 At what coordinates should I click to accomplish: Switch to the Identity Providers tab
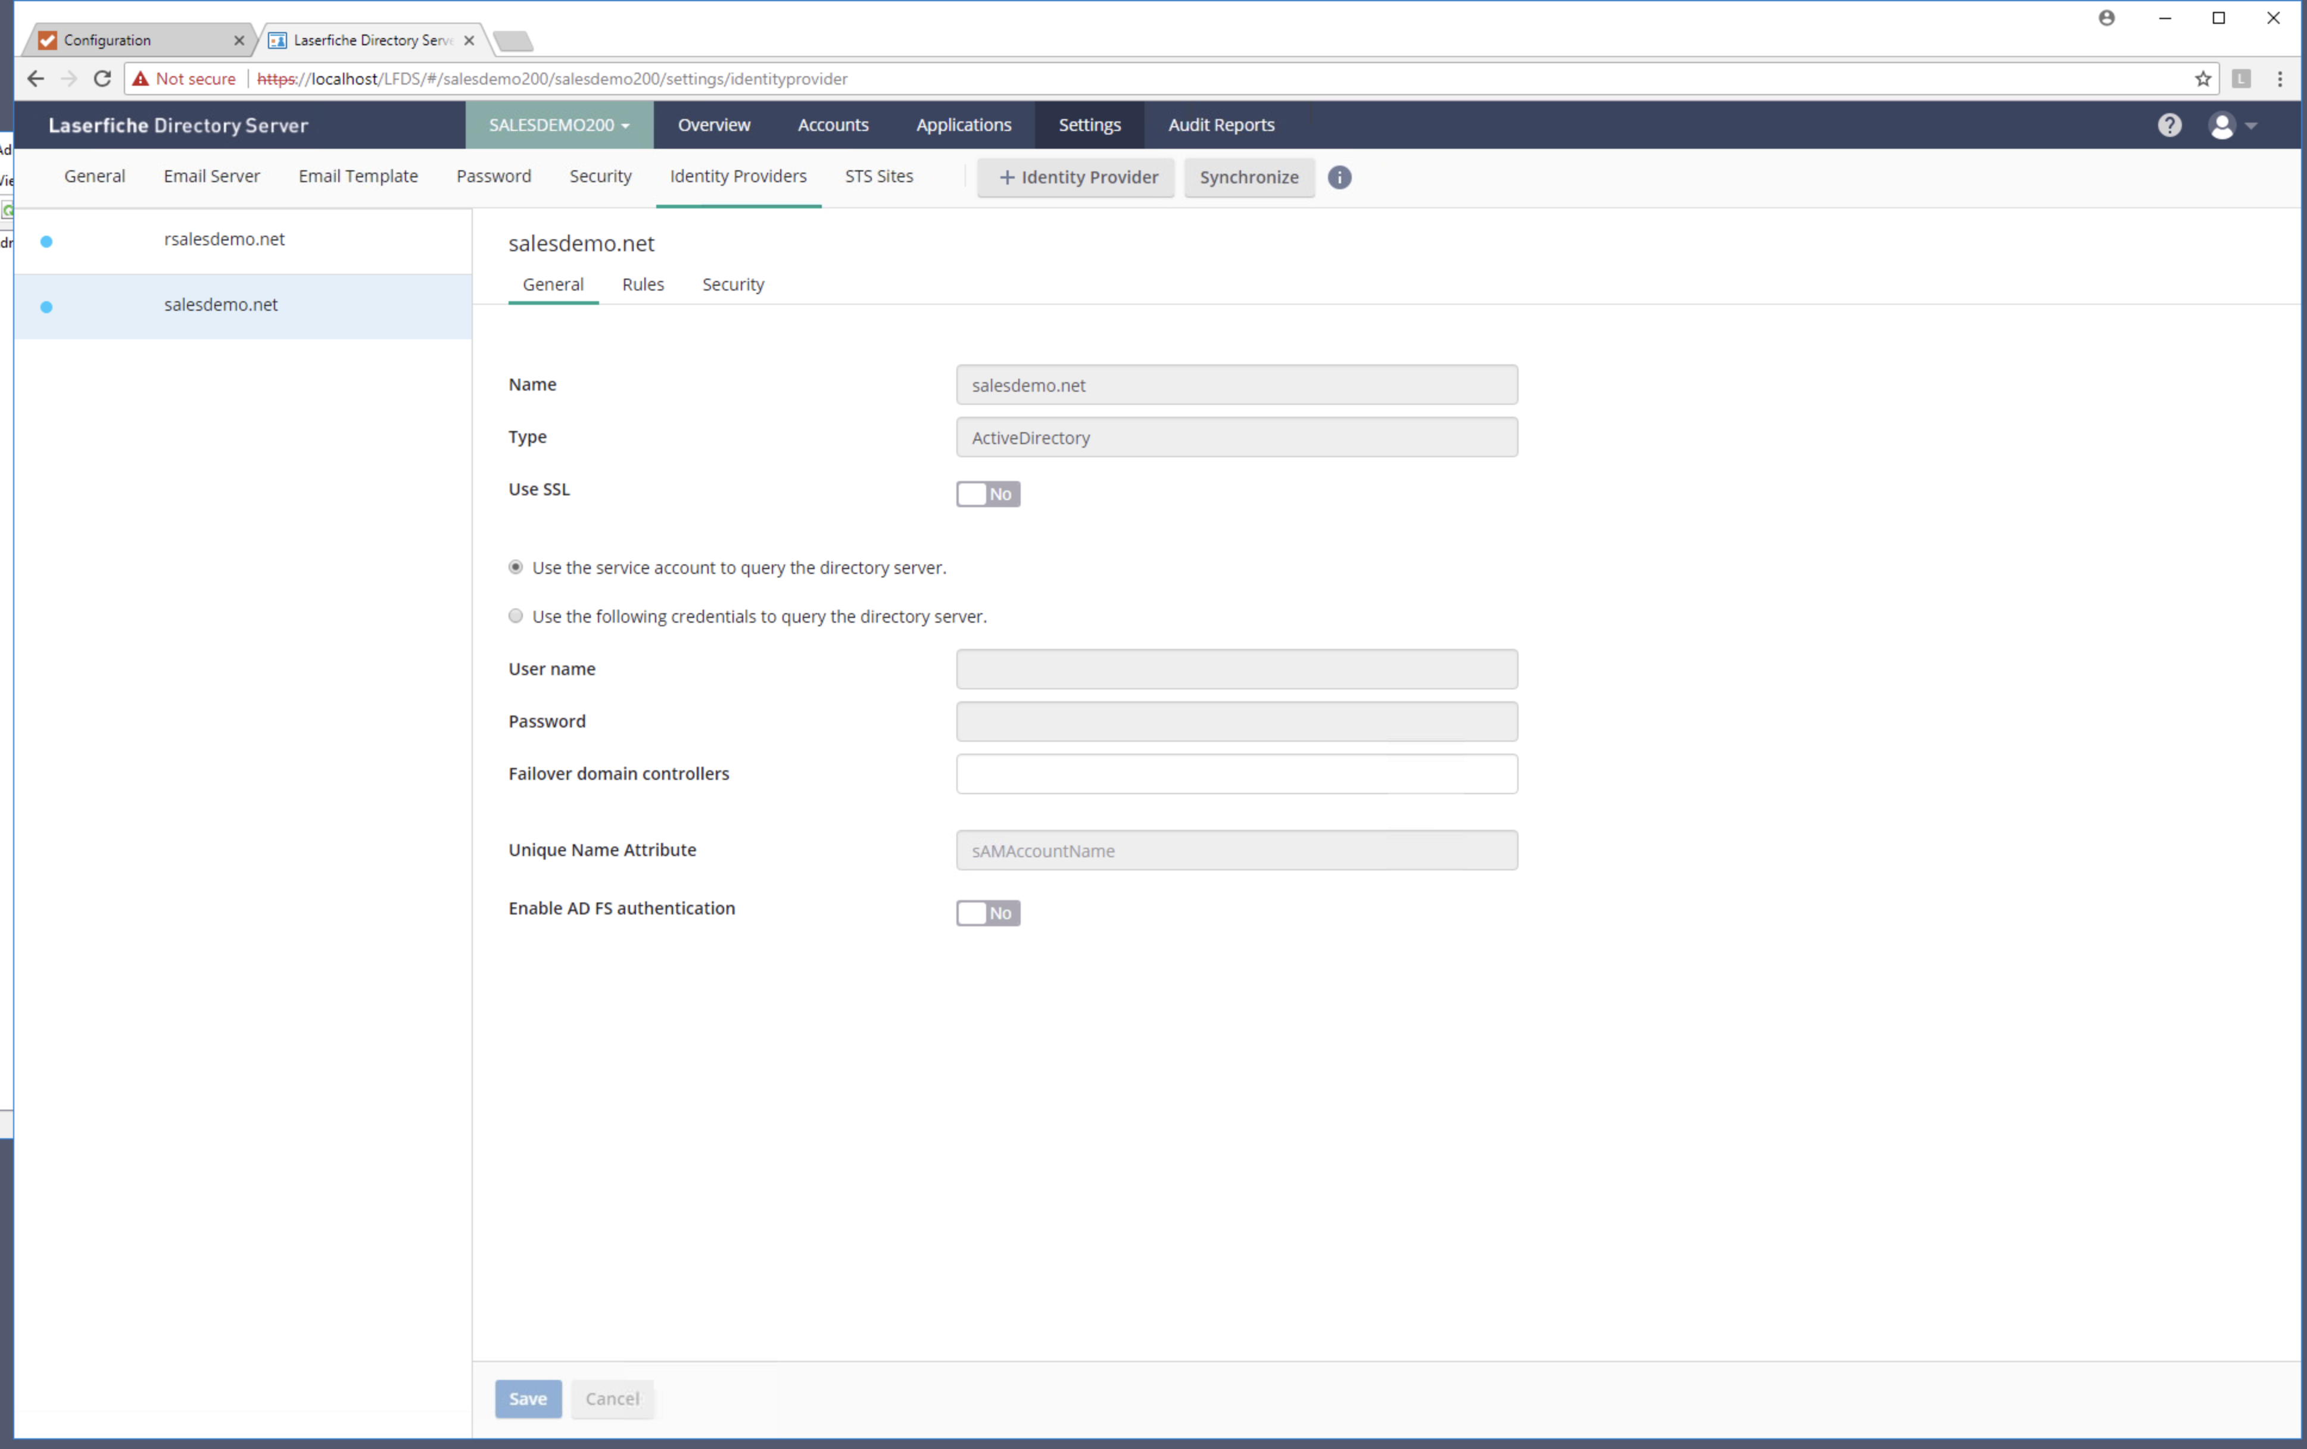pyautogui.click(x=738, y=176)
